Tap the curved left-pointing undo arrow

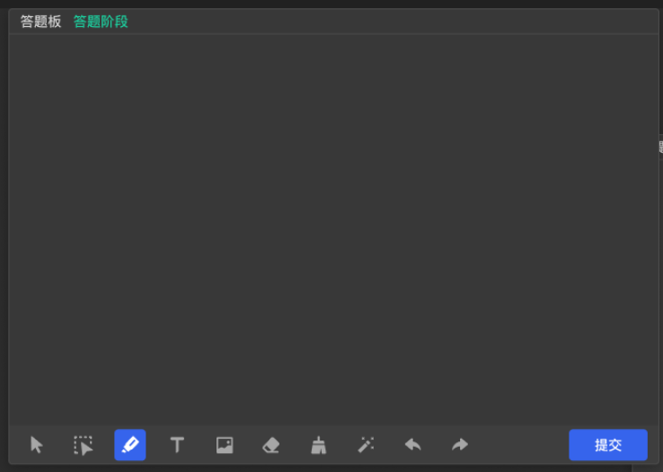tap(412, 444)
